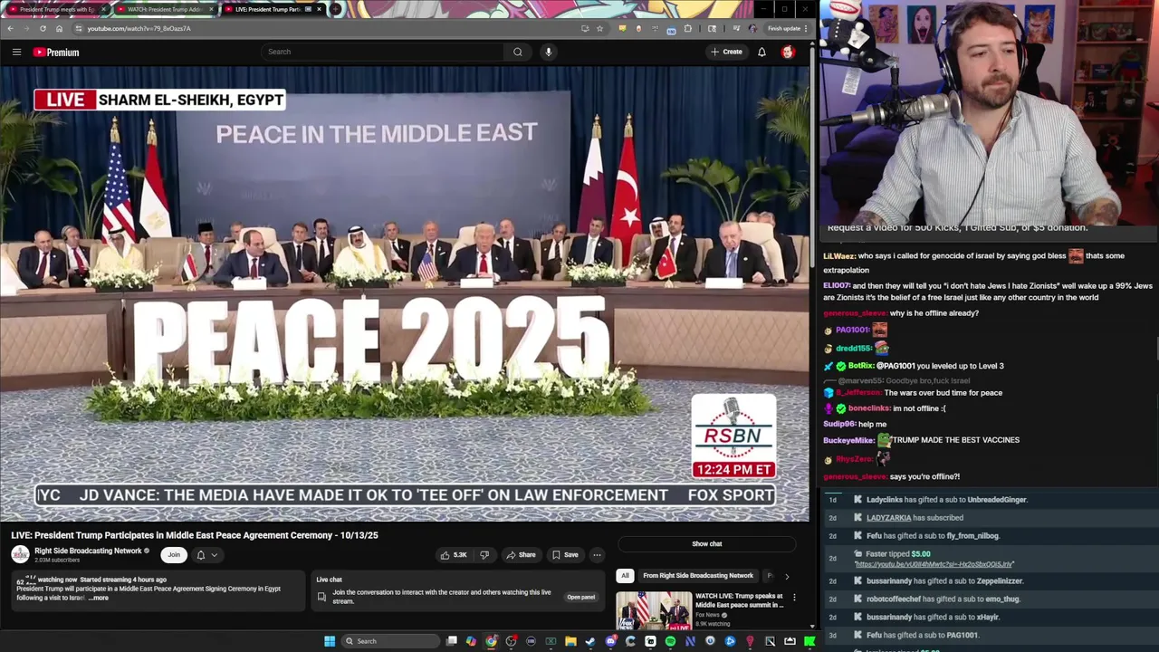1159x652 pixels.
Task: Click the video title text
Action: pyautogui.click(x=195, y=535)
